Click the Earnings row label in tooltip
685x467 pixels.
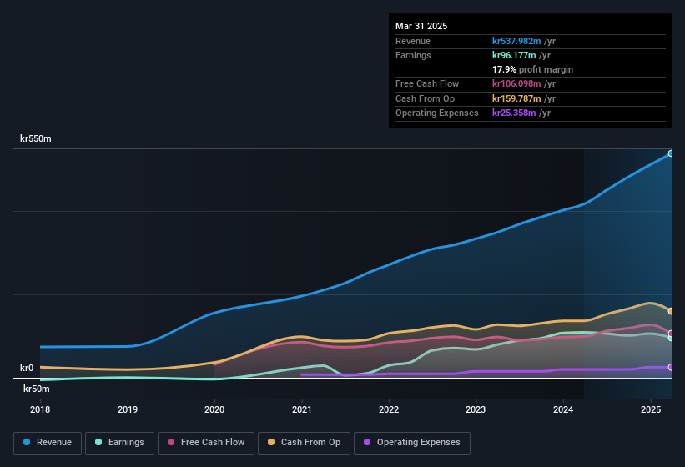pyautogui.click(x=413, y=55)
